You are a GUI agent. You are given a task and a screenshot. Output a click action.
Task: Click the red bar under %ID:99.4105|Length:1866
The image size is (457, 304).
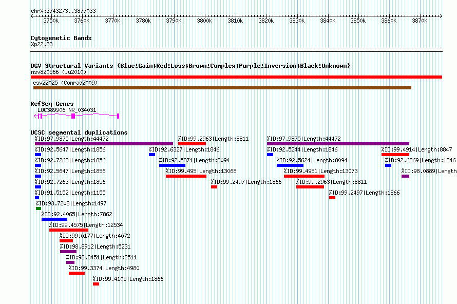coord(96,284)
